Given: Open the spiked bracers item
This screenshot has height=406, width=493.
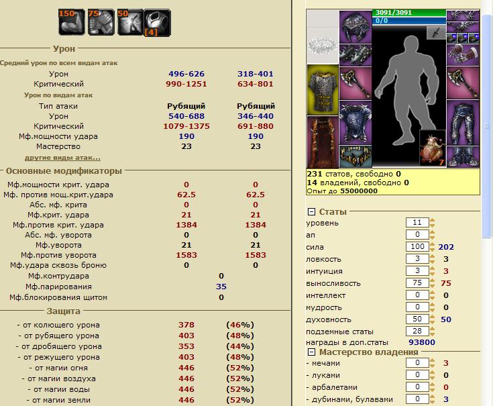Looking at the screenshot, I should 355,55.
